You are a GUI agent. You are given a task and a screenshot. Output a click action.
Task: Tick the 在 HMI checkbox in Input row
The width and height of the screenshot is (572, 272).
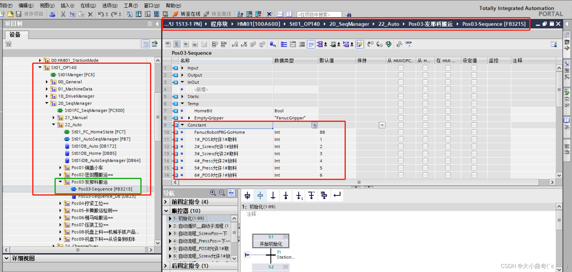click(448, 68)
